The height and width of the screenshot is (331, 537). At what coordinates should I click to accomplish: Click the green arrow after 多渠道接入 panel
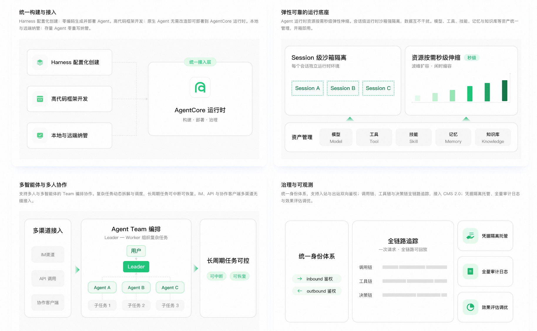(77, 270)
